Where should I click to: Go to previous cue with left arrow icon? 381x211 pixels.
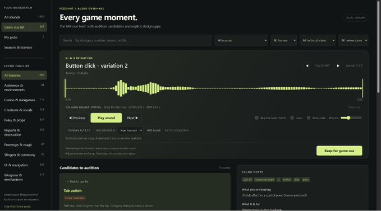307,65
